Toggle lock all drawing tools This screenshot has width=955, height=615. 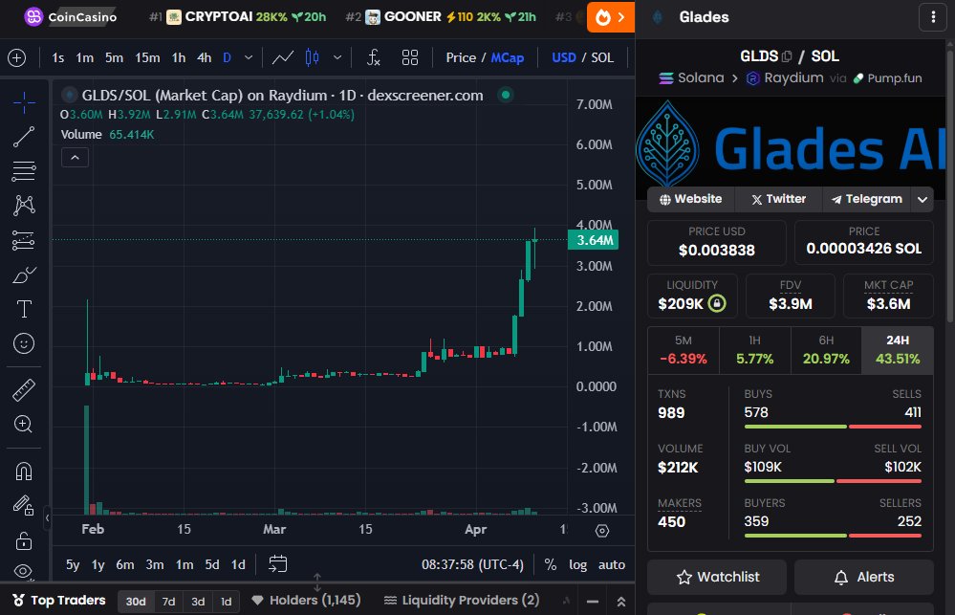click(x=24, y=540)
